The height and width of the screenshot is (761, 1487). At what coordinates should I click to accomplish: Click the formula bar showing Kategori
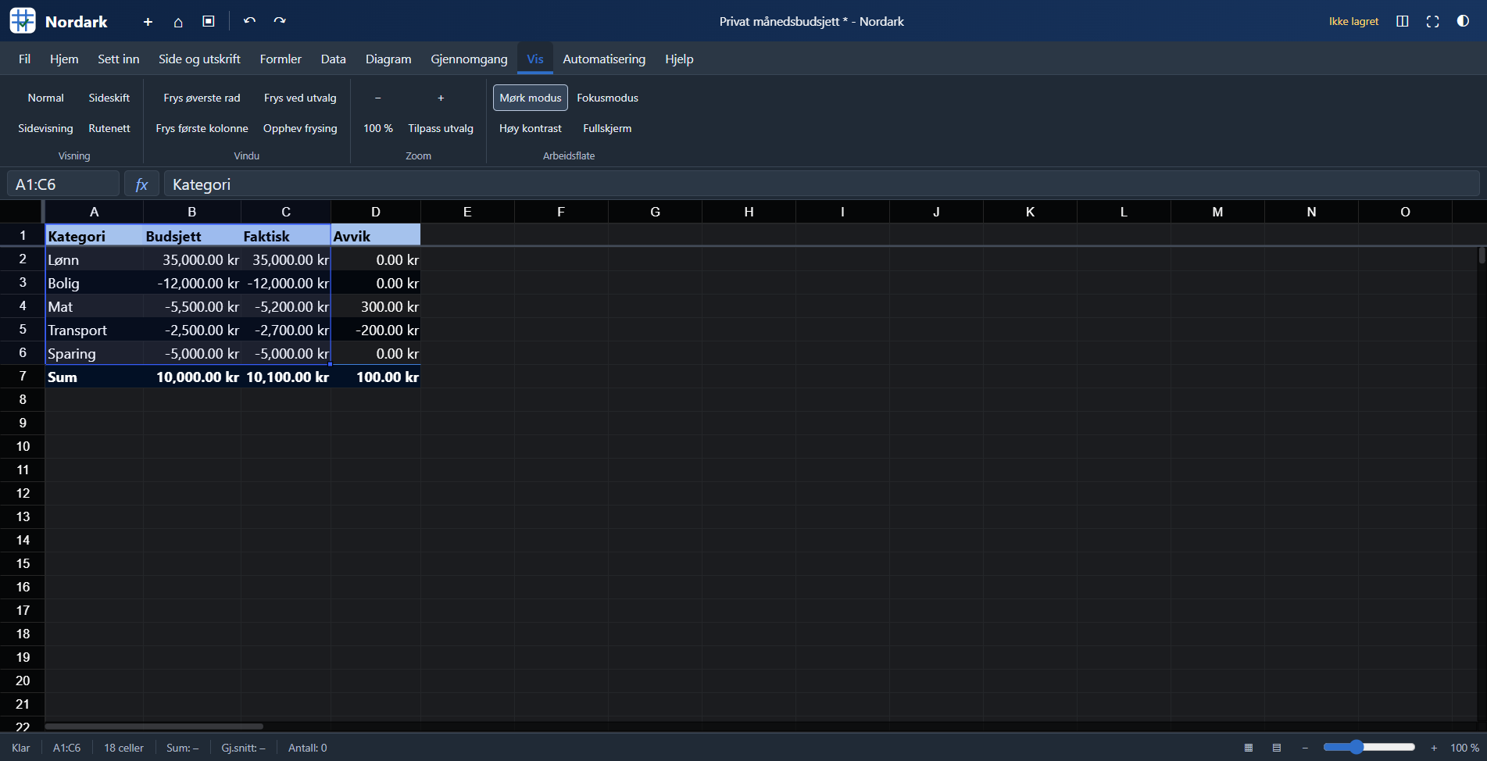click(821, 184)
